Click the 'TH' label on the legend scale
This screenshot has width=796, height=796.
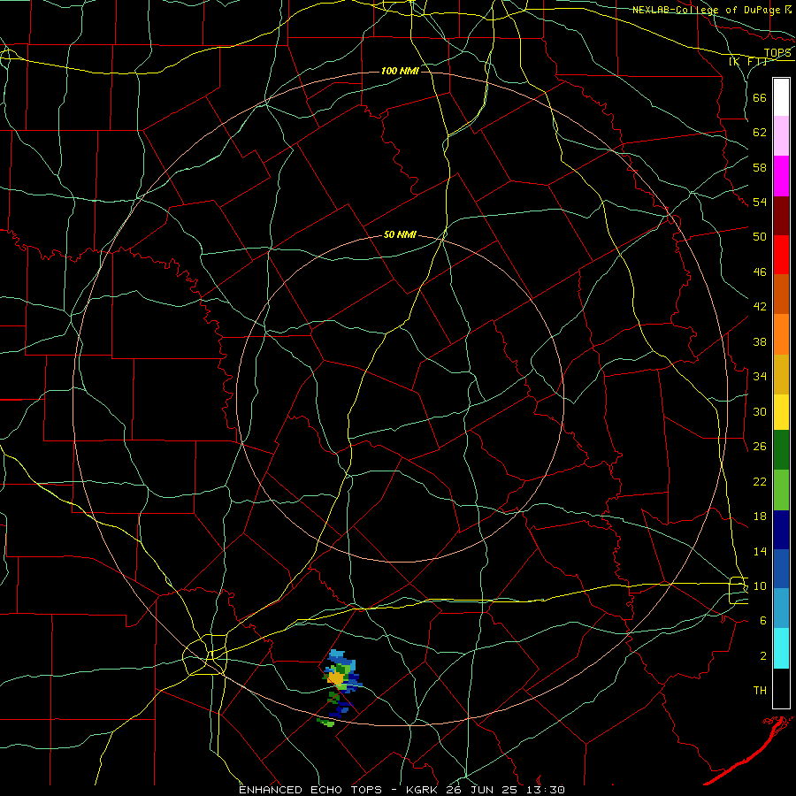(x=760, y=690)
